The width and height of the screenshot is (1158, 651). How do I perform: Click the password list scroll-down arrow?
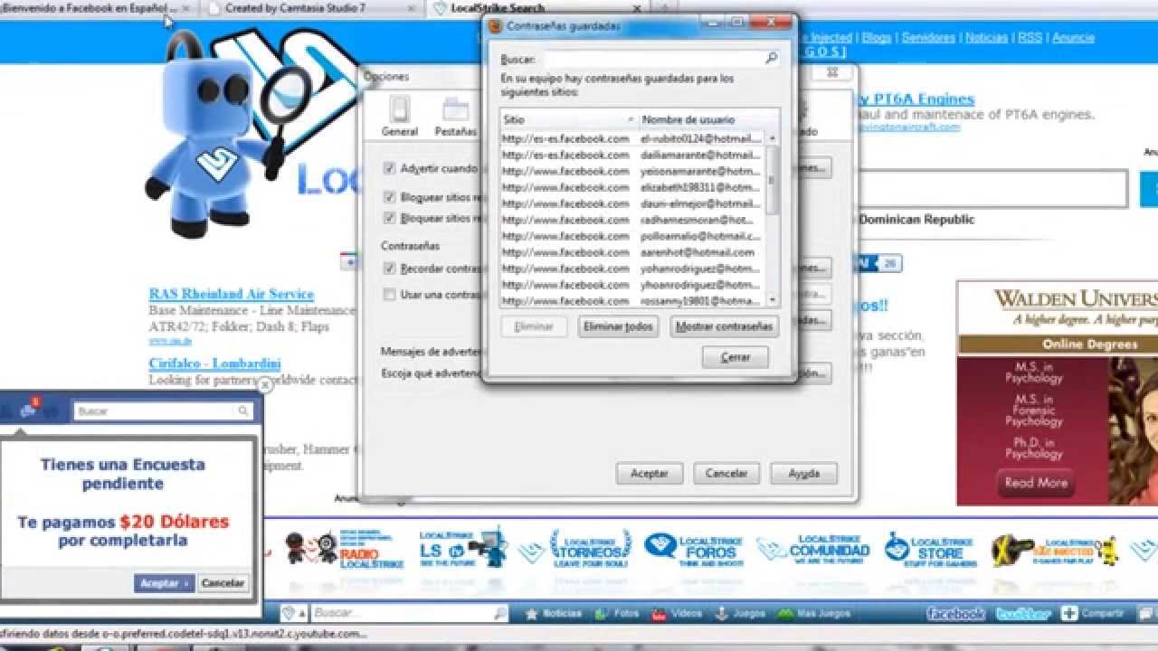pyautogui.click(x=773, y=299)
